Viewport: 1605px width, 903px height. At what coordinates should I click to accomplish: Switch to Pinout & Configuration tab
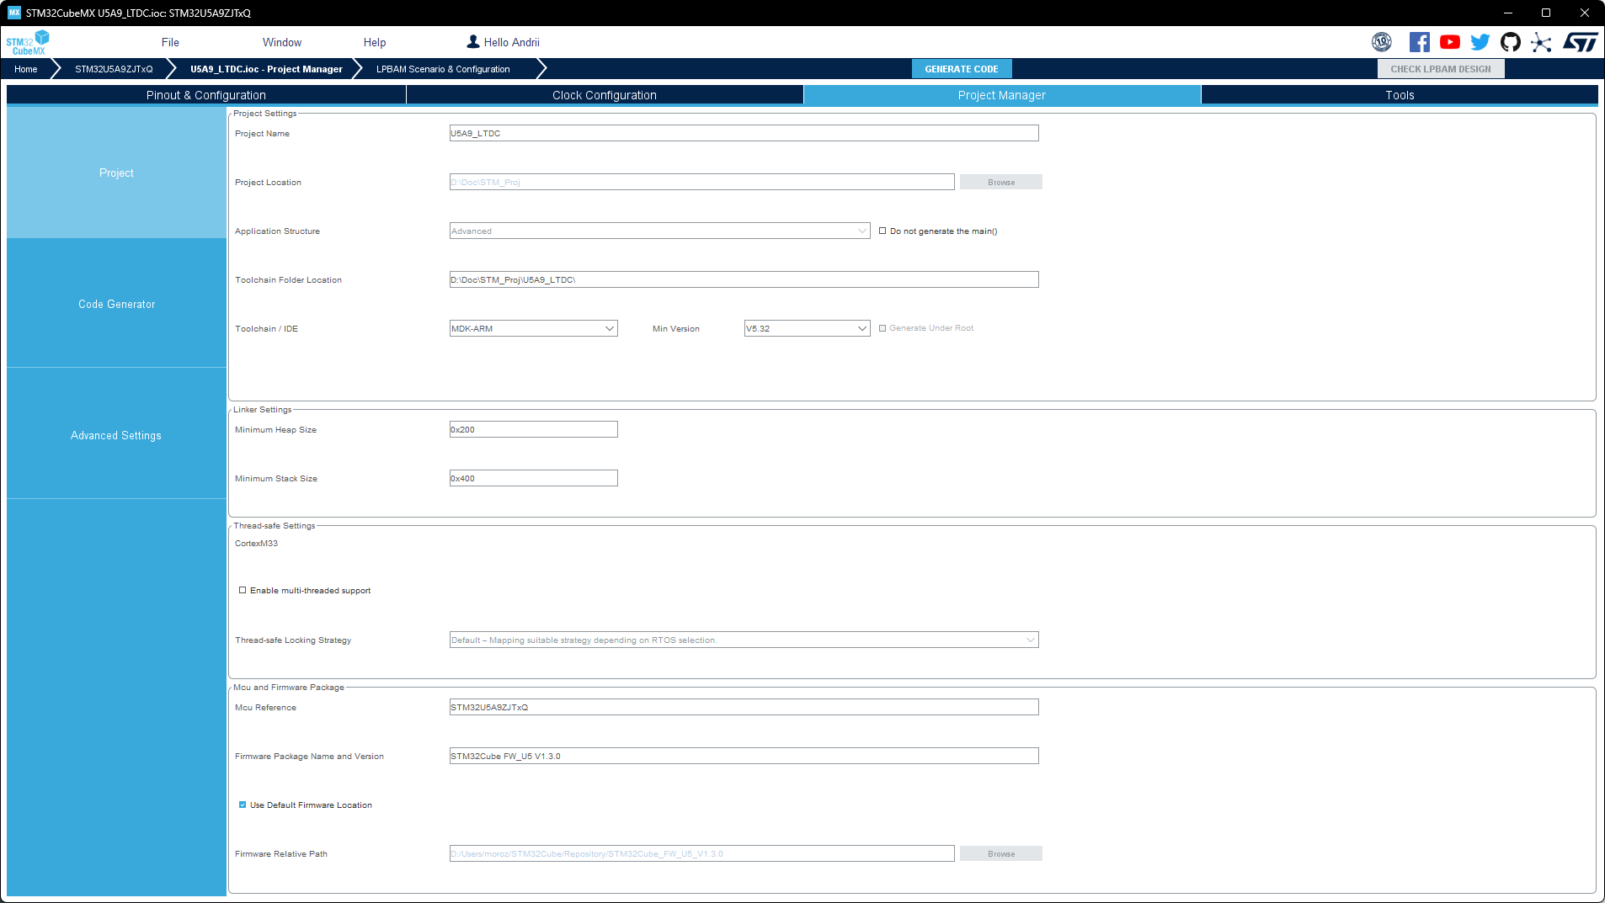[x=206, y=95]
